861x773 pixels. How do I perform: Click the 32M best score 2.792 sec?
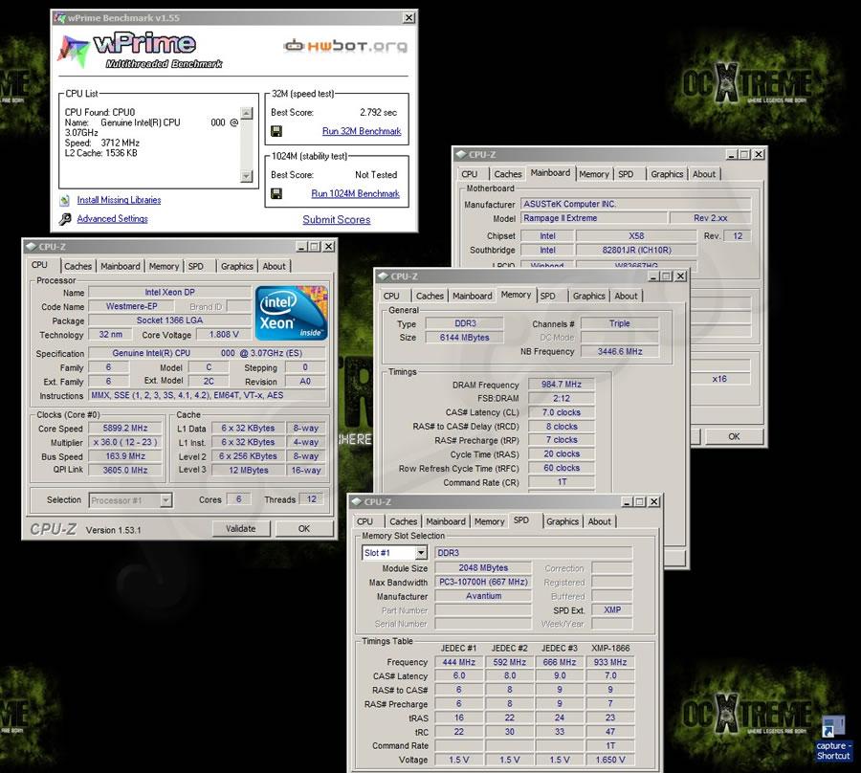378,113
